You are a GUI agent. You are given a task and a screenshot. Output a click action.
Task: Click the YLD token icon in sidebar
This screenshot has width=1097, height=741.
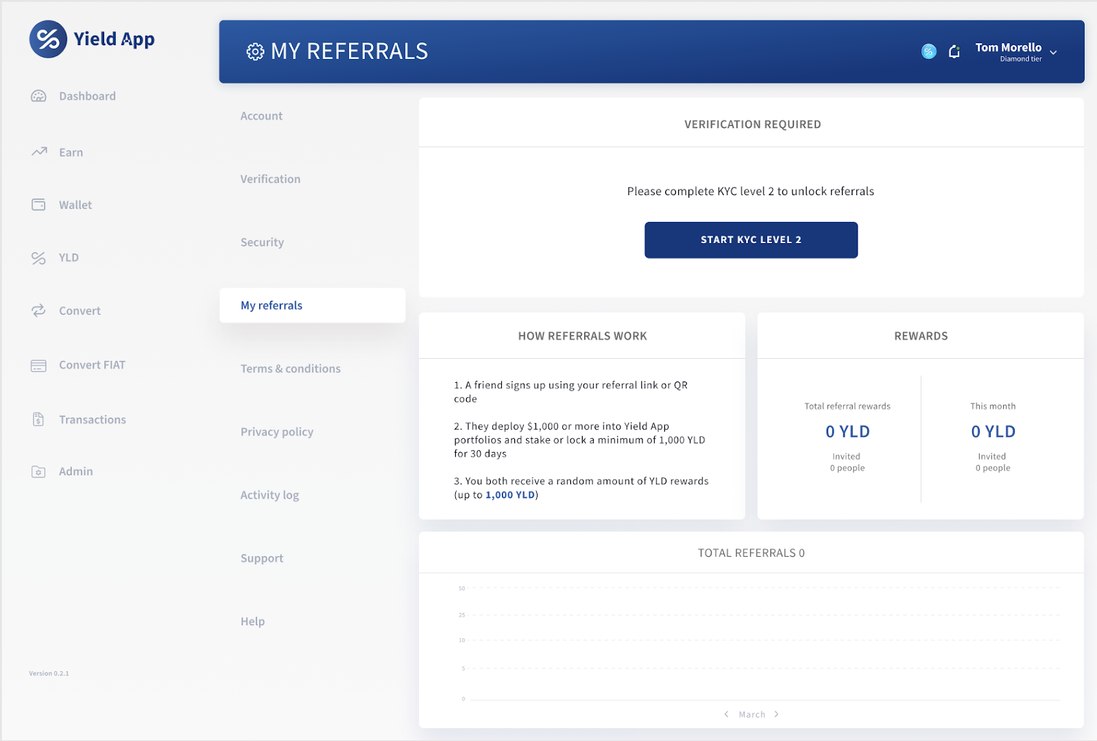(38, 258)
